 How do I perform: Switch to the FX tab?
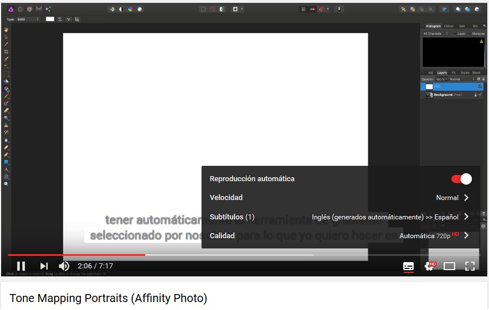point(454,73)
